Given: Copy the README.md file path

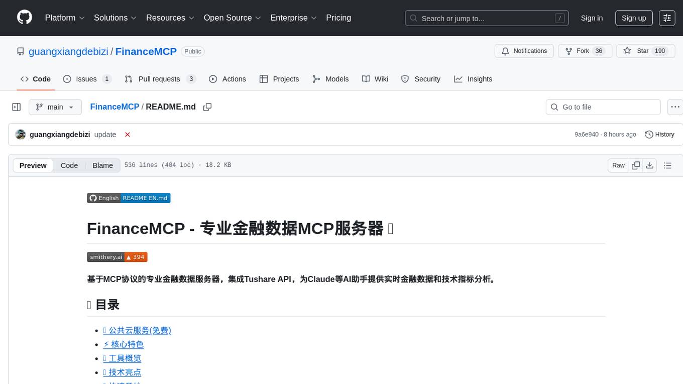Looking at the screenshot, I should pyautogui.click(x=207, y=107).
